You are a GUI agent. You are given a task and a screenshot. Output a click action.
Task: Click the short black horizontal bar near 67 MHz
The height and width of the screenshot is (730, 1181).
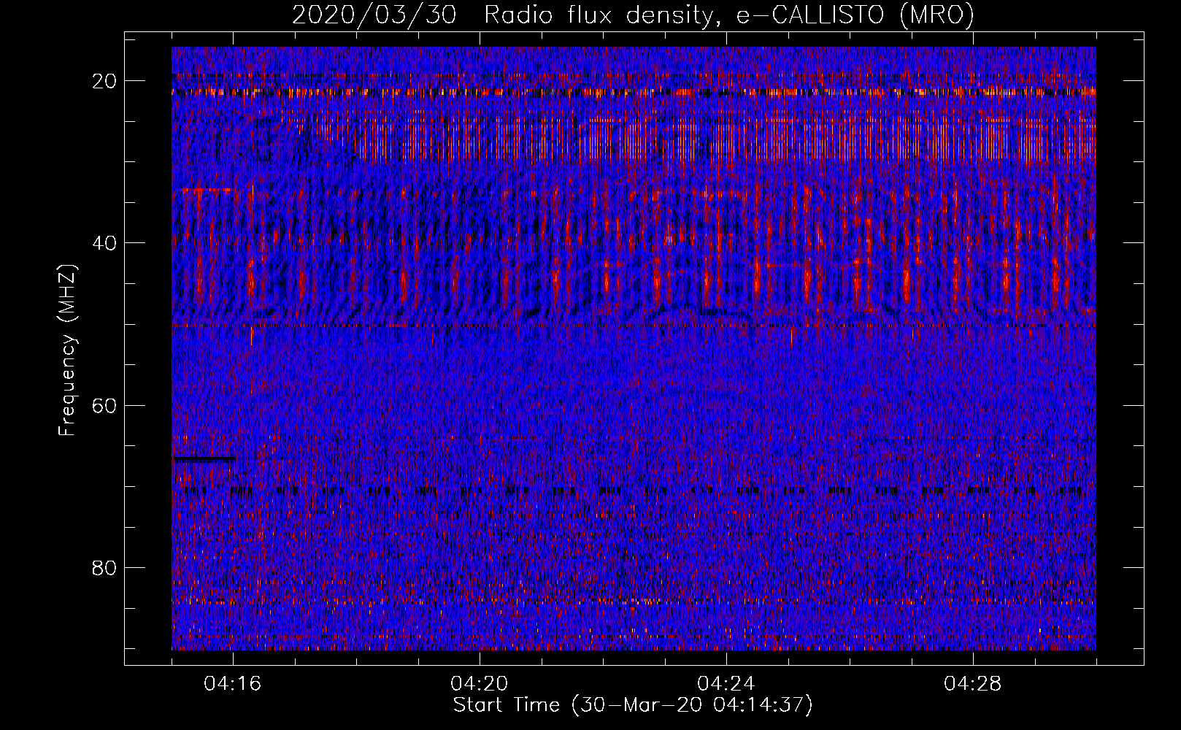[204, 459]
